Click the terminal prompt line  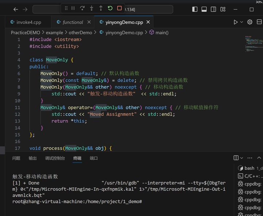(x=77, y=202)
